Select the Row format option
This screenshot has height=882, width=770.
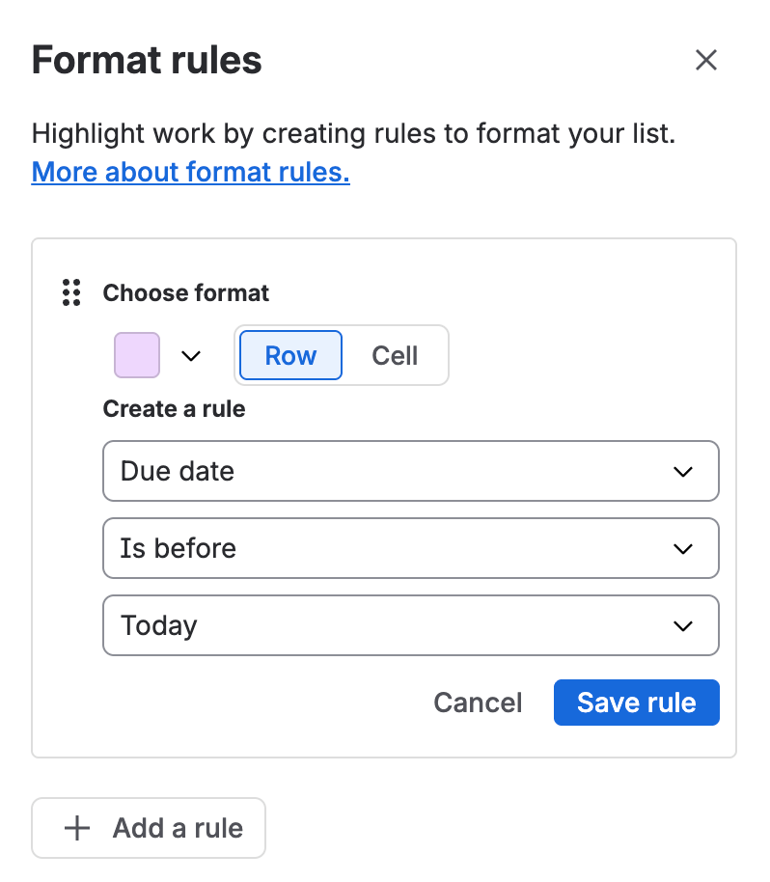click(290, 355)
